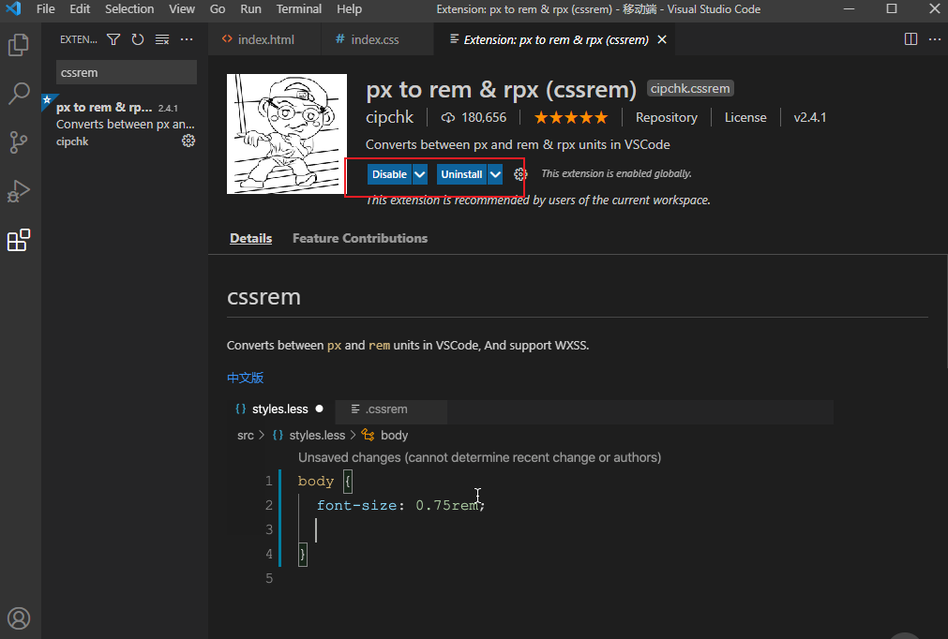Viewport: 948px width, 639px height.
Task: Refresh the extensions list
Action: (x=138, y=40)
